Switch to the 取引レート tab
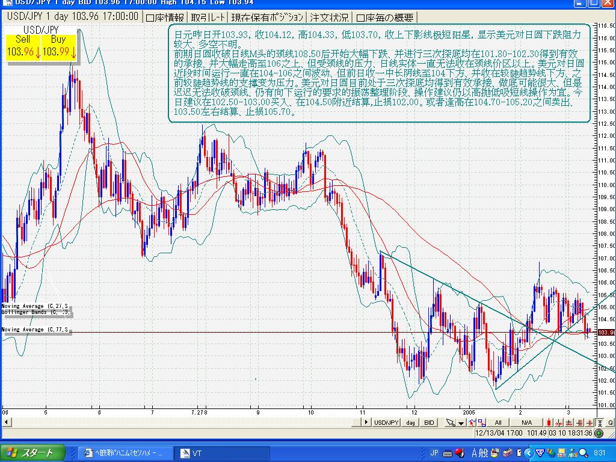The height and width of the screenshot is (462, 616). [209, 17]
